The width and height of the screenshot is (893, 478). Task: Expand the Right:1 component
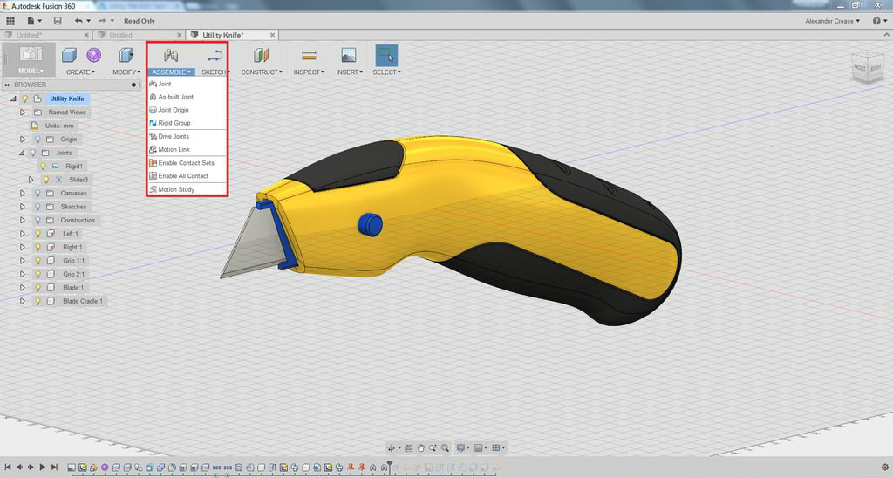click(22, 247)
